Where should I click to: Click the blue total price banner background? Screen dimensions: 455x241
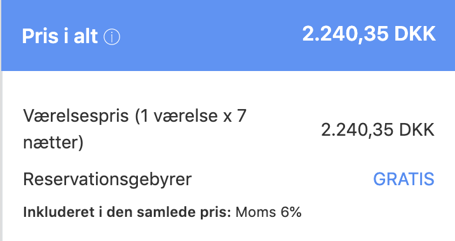pos(228,36)
